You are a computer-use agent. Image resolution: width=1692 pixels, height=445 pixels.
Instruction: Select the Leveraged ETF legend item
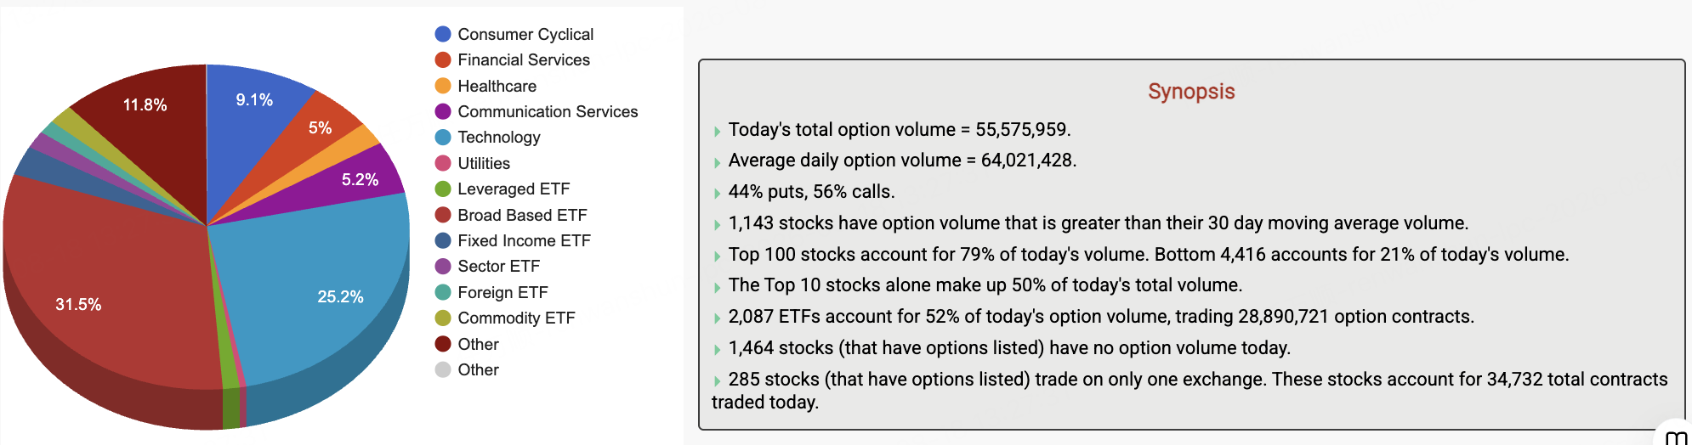tap(502, 189)
